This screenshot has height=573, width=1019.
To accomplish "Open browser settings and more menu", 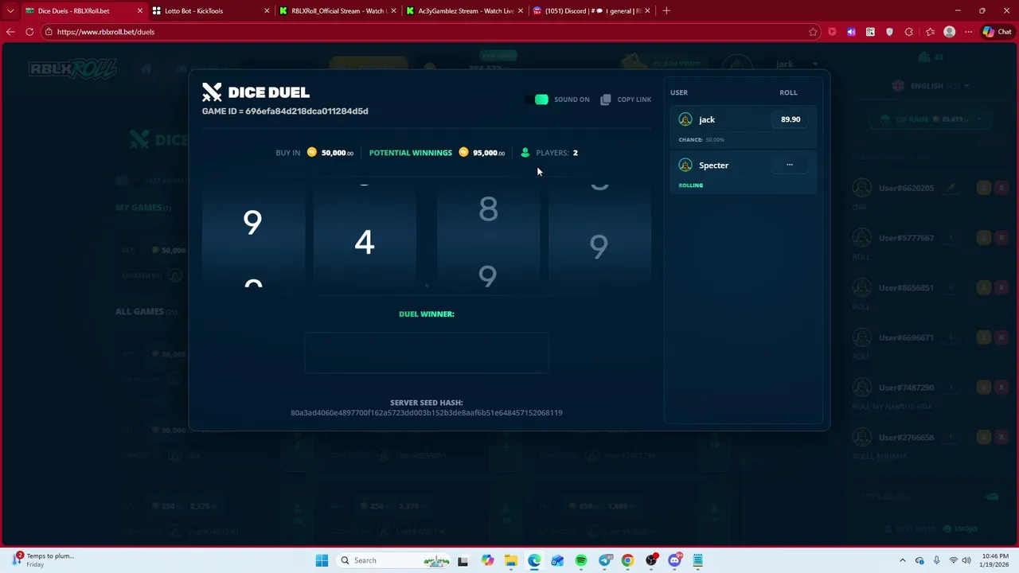I will [x=968, y=32].
